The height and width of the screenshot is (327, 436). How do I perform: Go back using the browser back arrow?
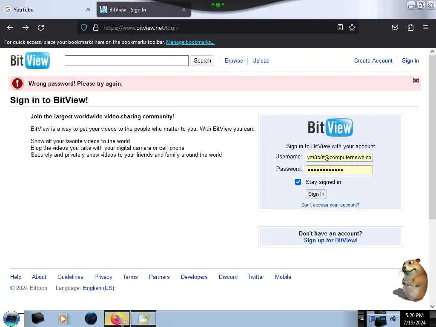click(x=10, y=28)
